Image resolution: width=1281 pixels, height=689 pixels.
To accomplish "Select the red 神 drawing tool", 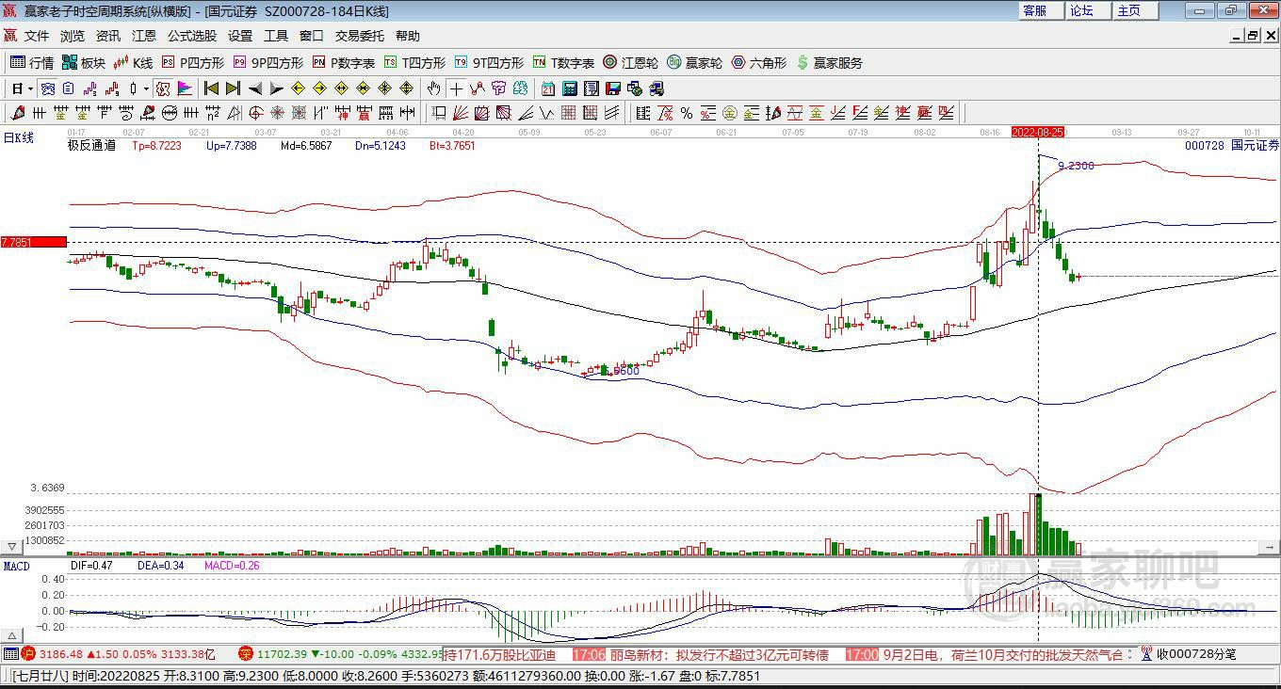I will point(342,113).
